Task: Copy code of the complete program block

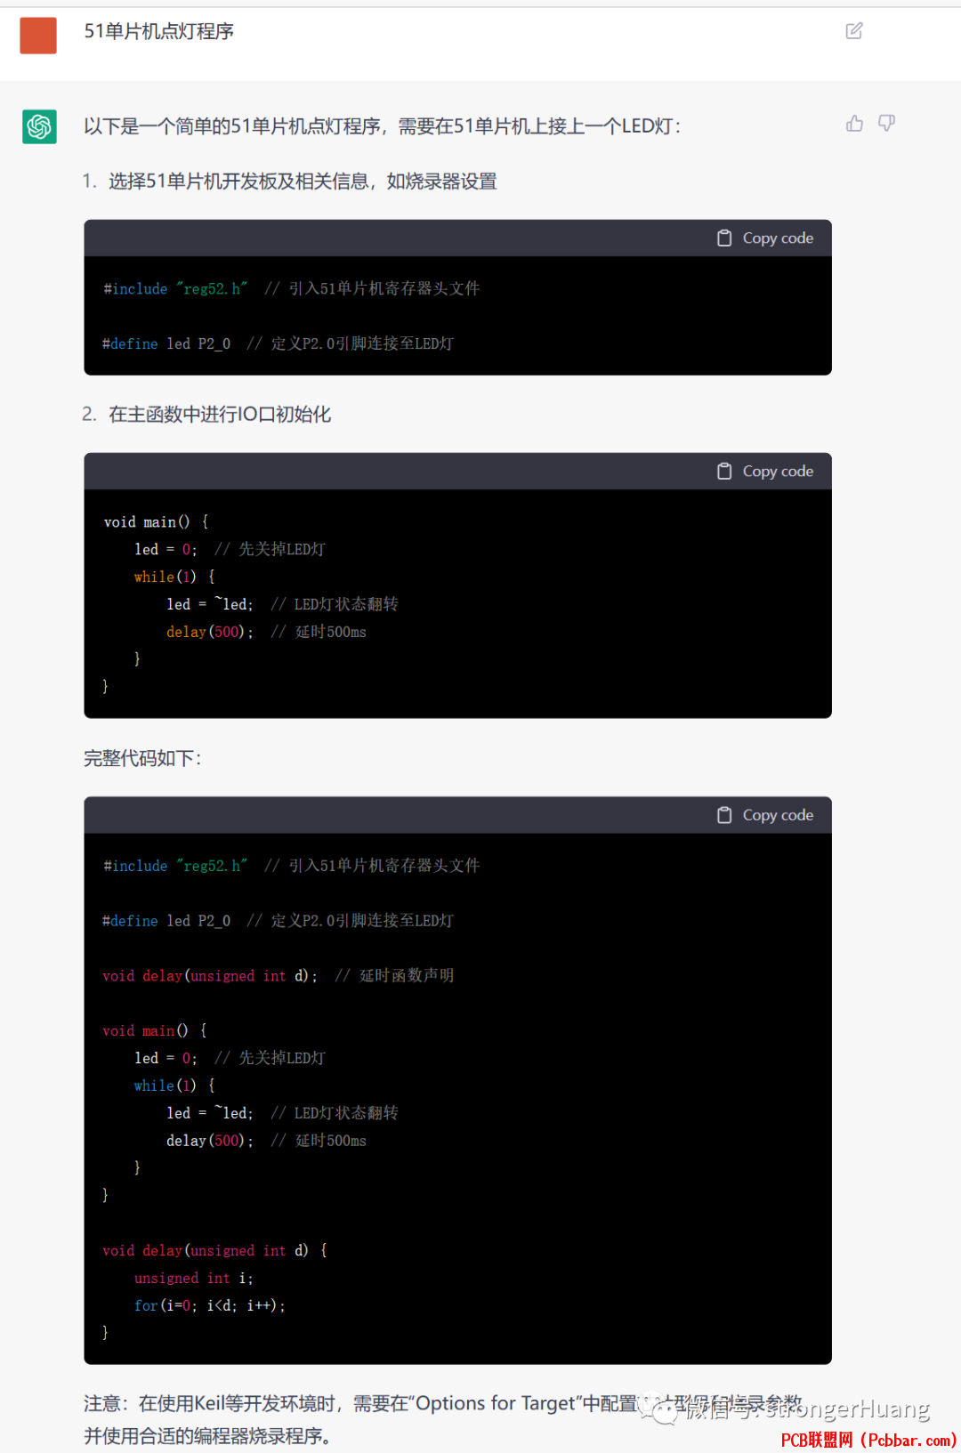Action: [765, 815]
